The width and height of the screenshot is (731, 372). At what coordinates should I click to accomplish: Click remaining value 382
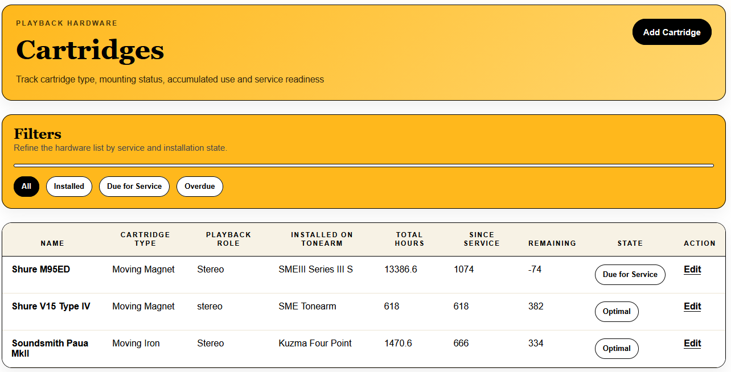point(536,307)
